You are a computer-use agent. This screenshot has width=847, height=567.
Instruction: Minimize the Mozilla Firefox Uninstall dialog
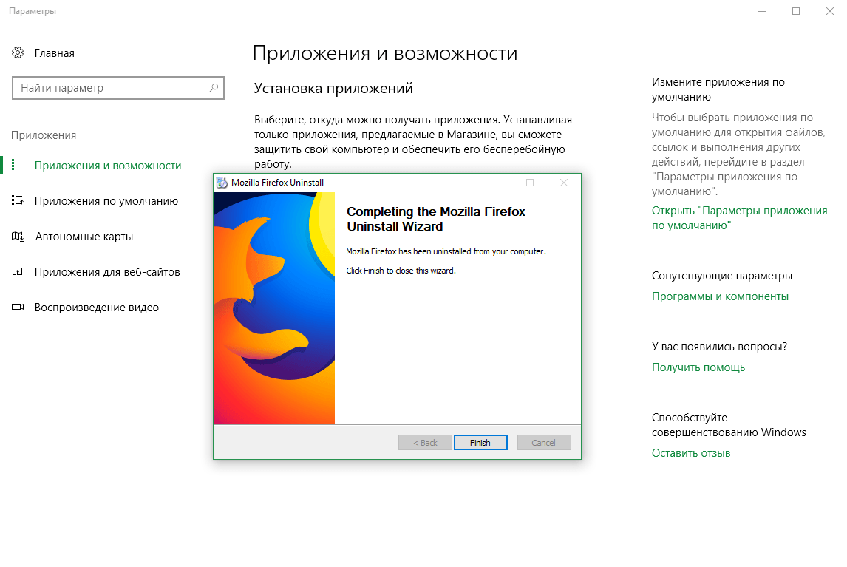pyautogui.click(x=497, y=183)
